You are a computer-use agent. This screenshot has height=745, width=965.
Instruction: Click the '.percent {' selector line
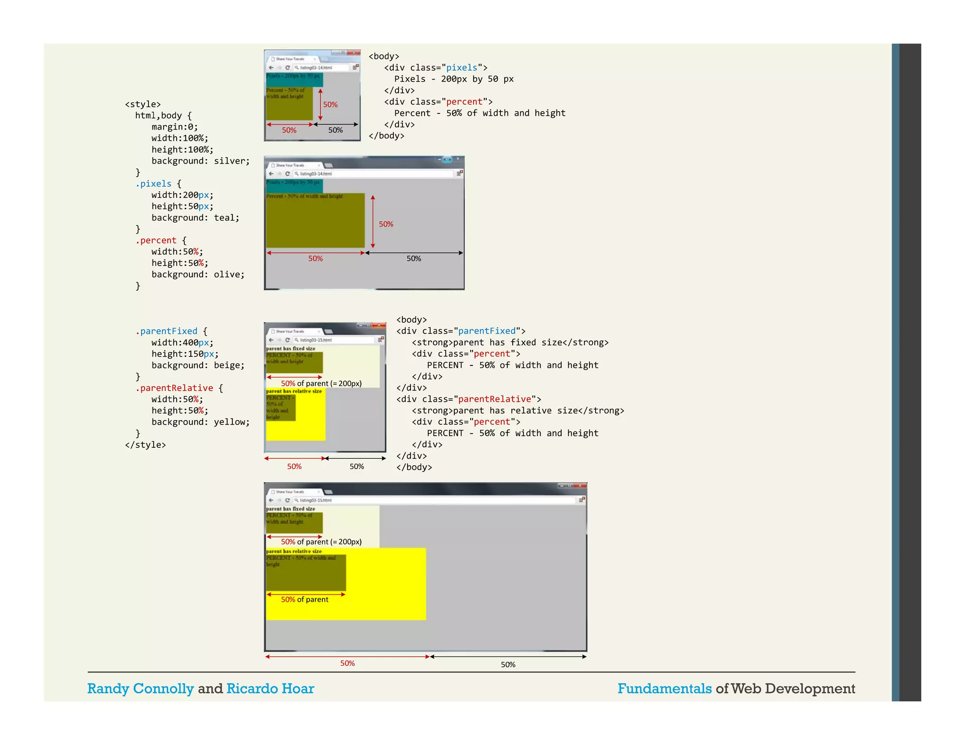(161, 240)
